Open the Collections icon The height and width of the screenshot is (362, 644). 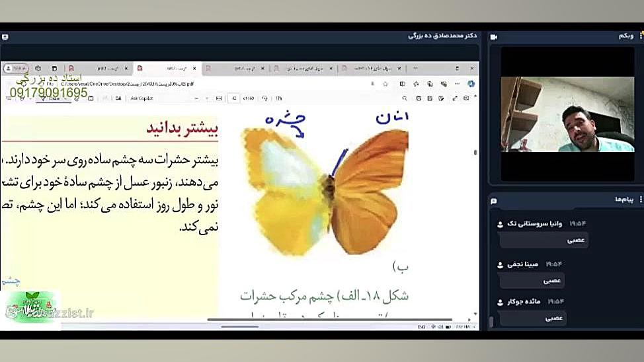point(430,84)
